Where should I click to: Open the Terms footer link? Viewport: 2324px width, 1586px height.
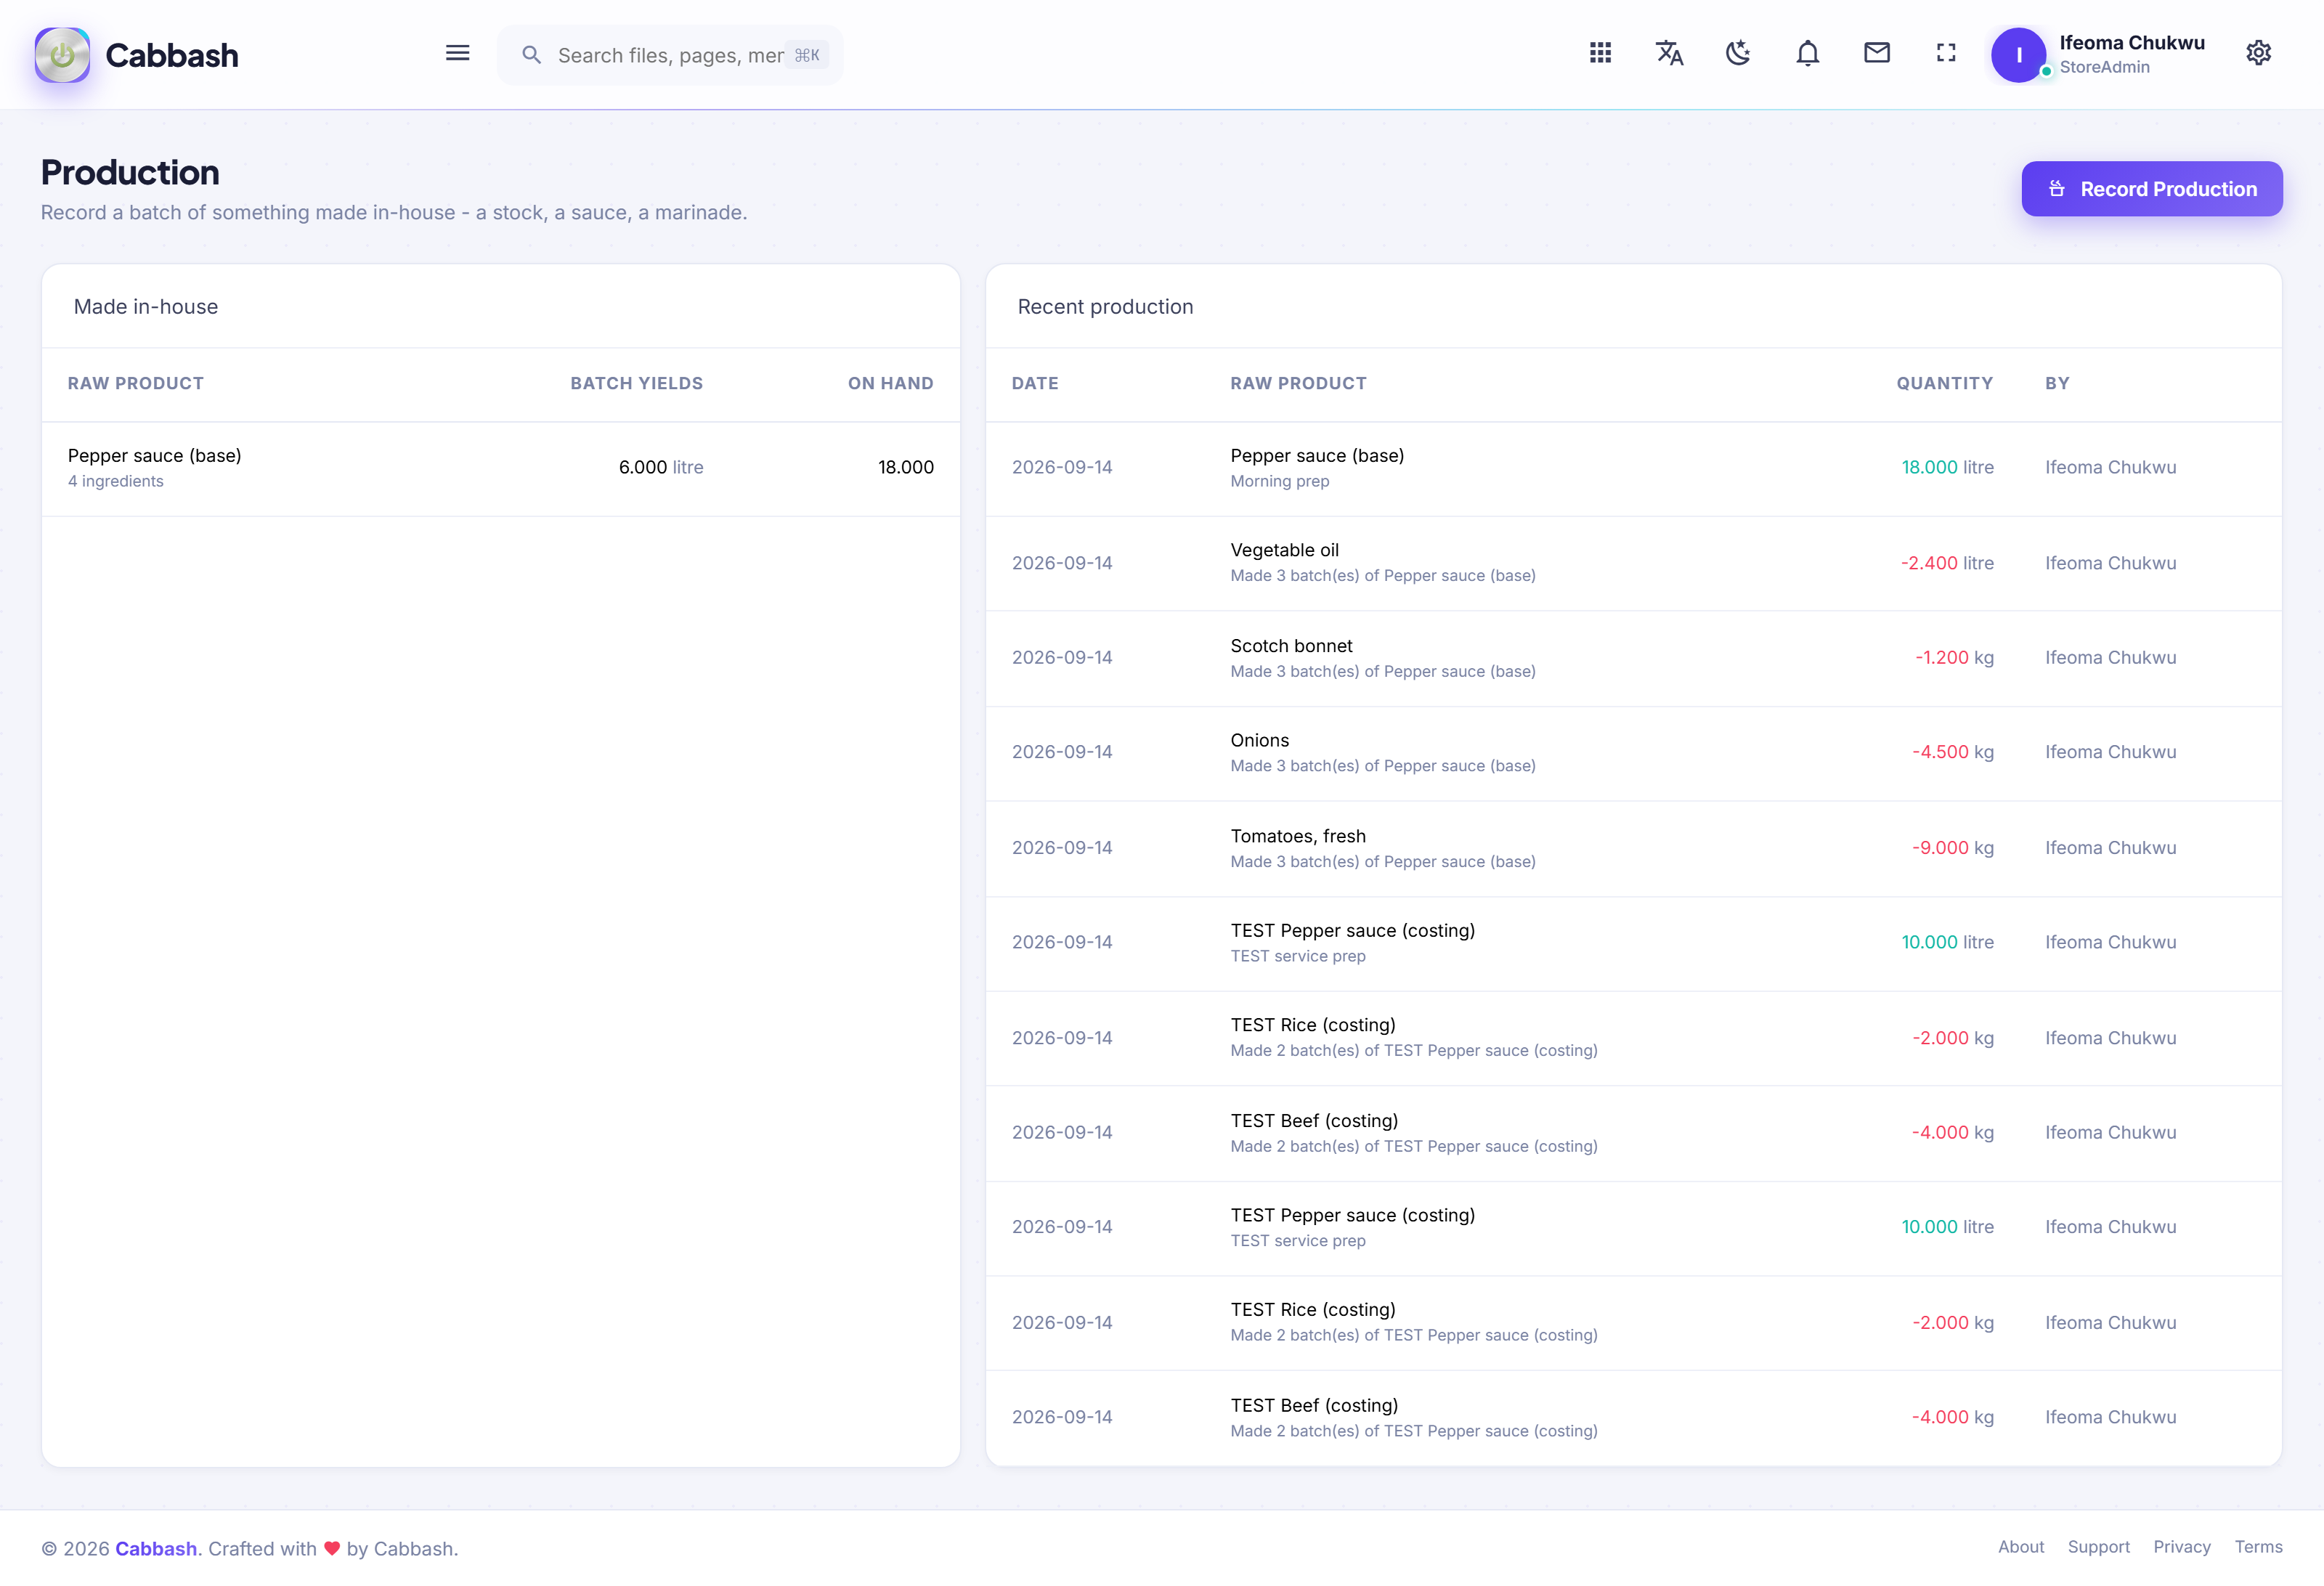[2258, 1547]
